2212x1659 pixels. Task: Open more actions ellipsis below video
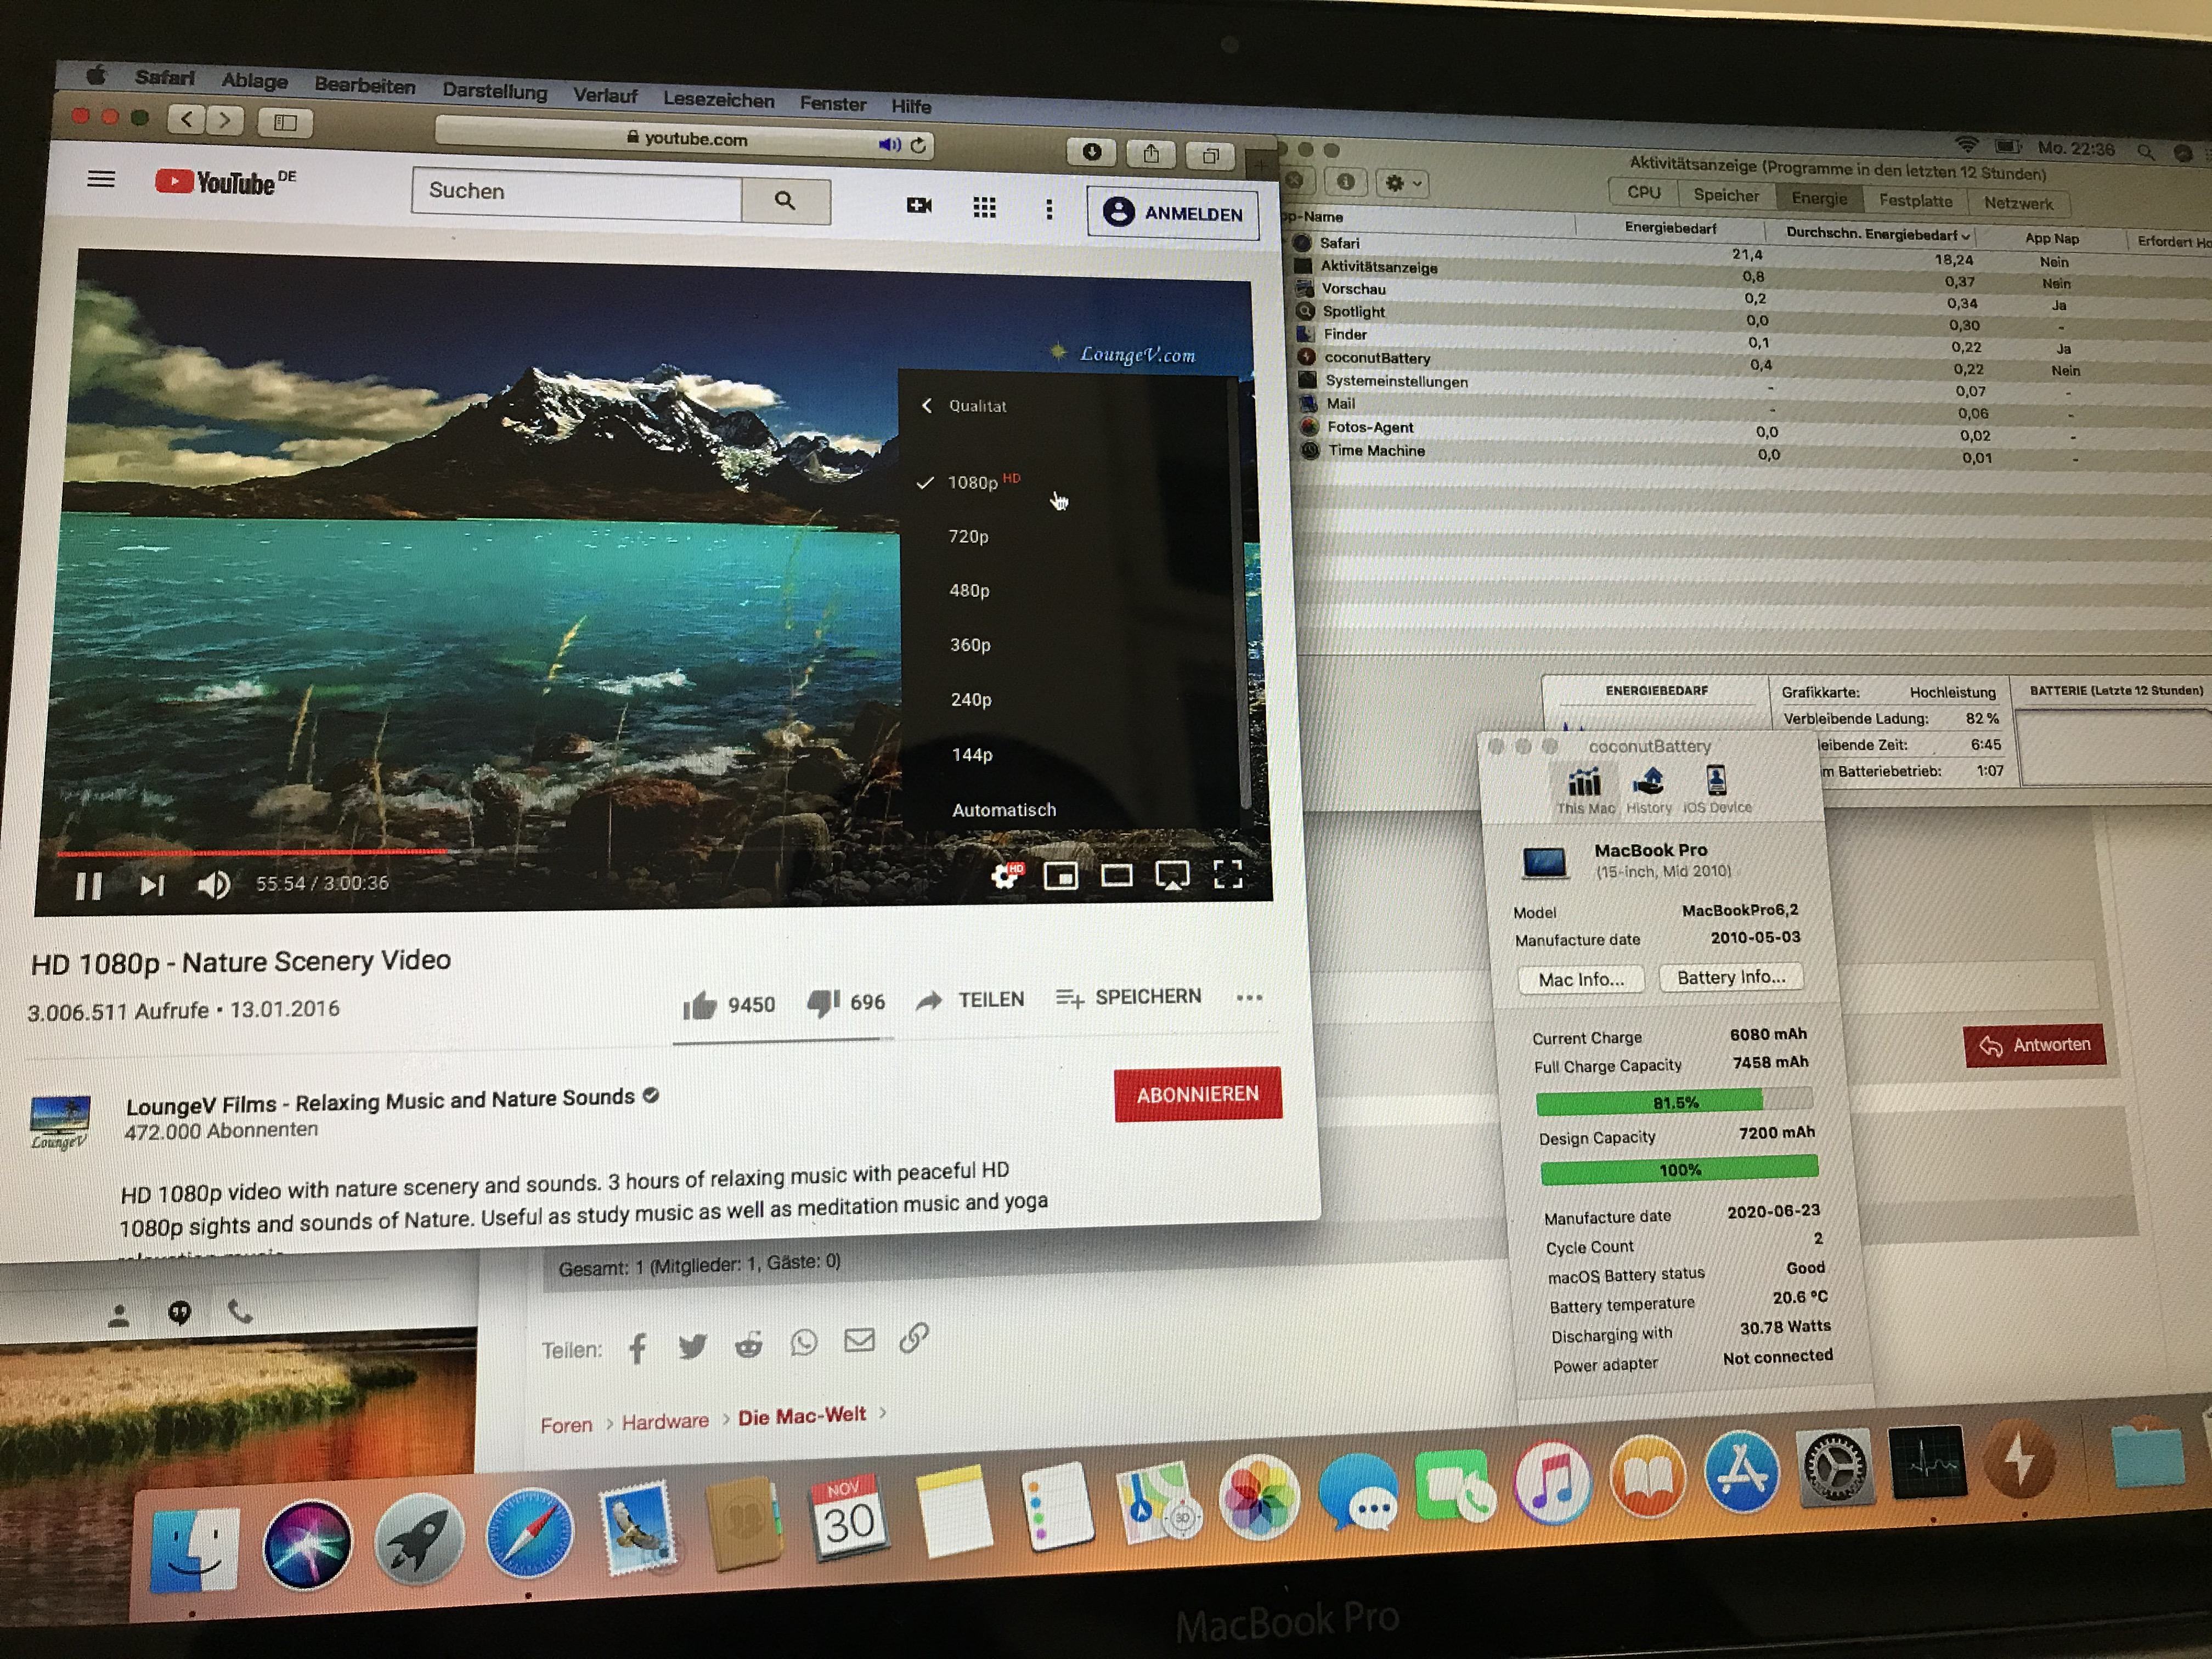point(1249,997)
